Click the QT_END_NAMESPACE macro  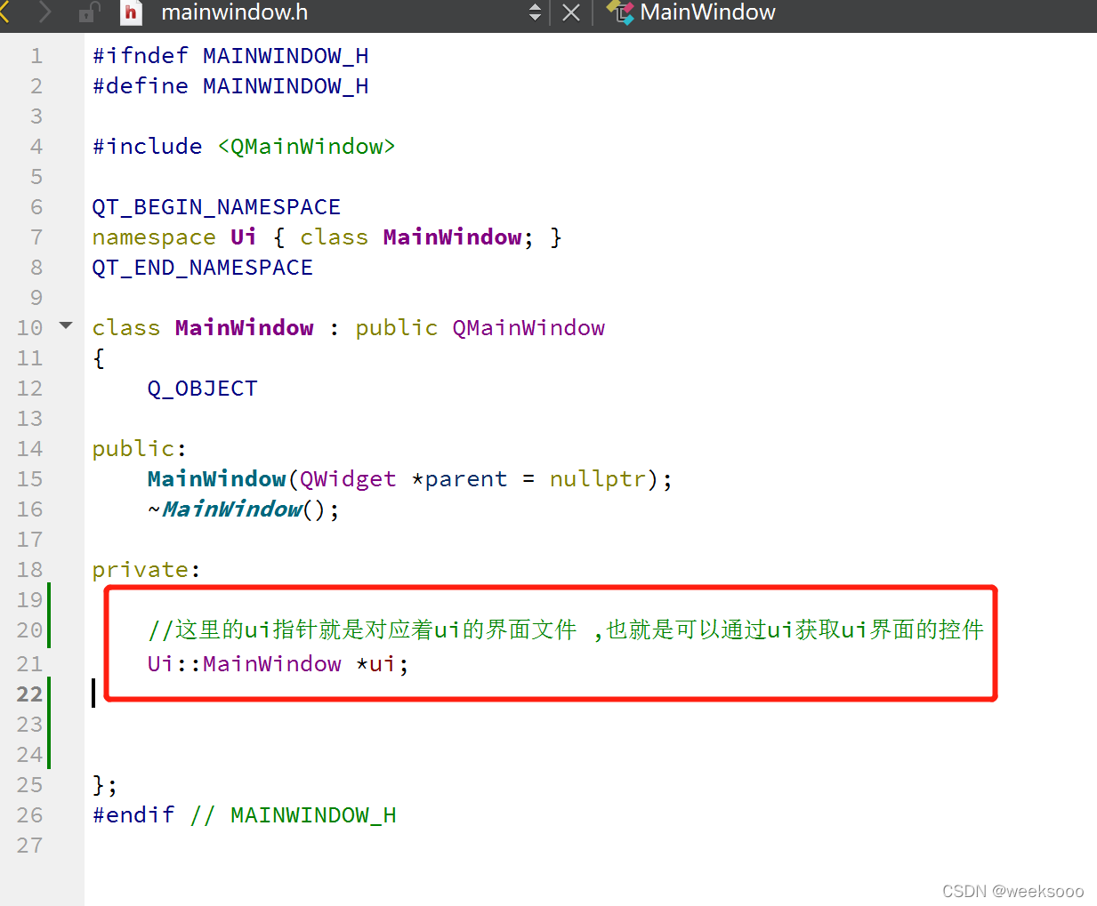click(x=203, y=268)
